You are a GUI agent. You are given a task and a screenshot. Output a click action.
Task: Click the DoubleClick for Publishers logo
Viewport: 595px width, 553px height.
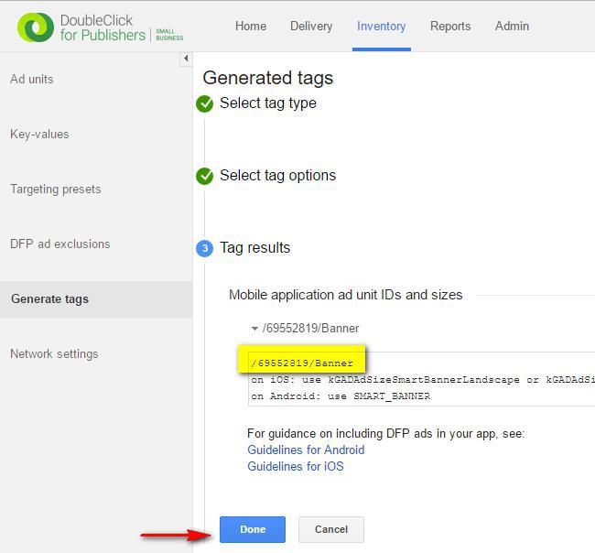[x=100, y=27]
